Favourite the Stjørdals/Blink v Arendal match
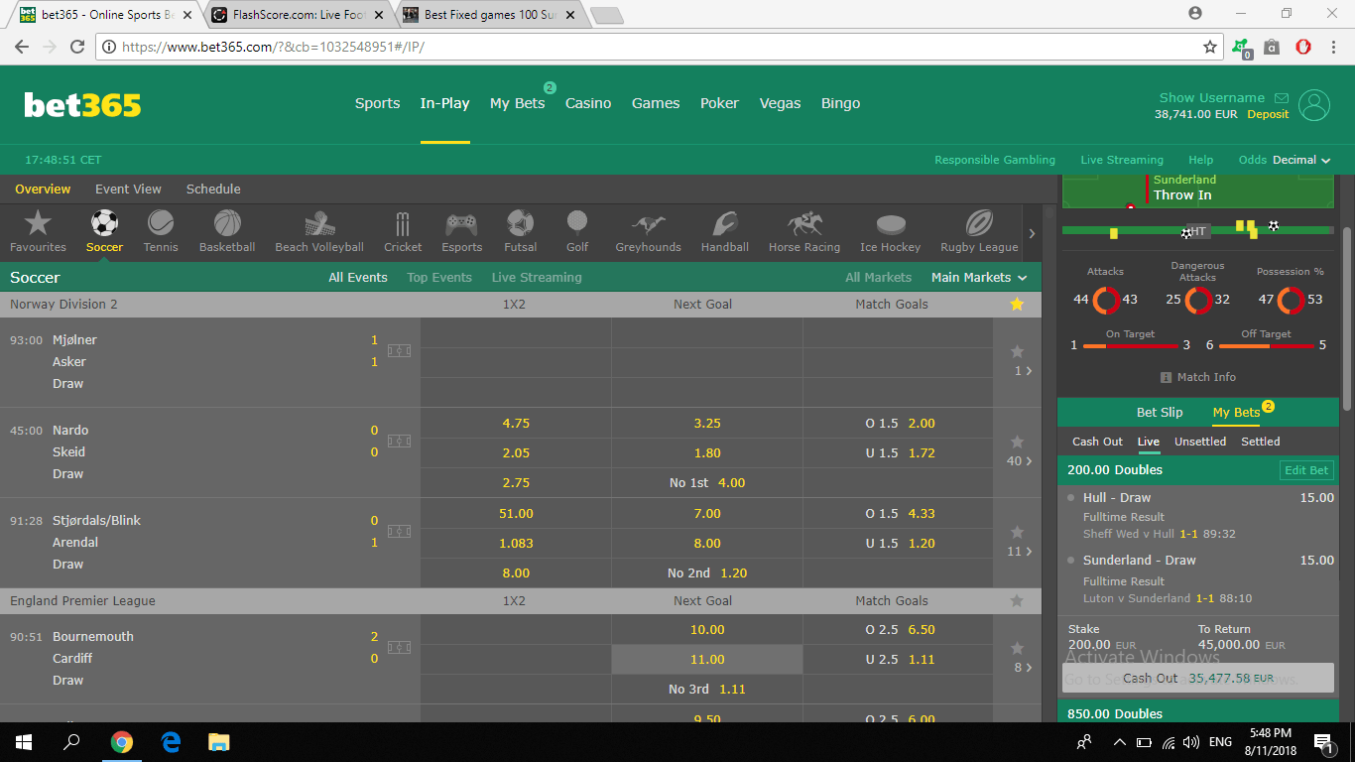The image size is (1355, 762). click(x=1016, y=532)
